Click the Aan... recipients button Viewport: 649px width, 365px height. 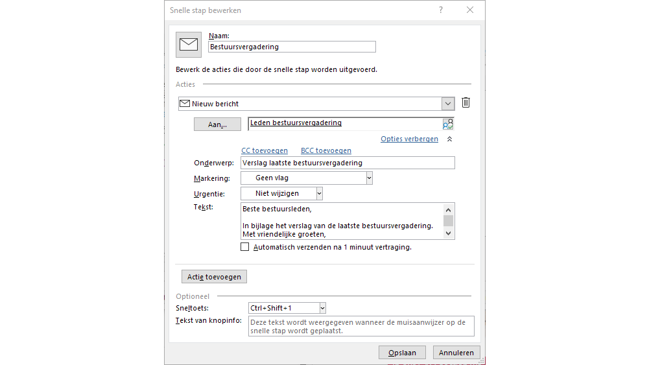[x=217, y=124]
